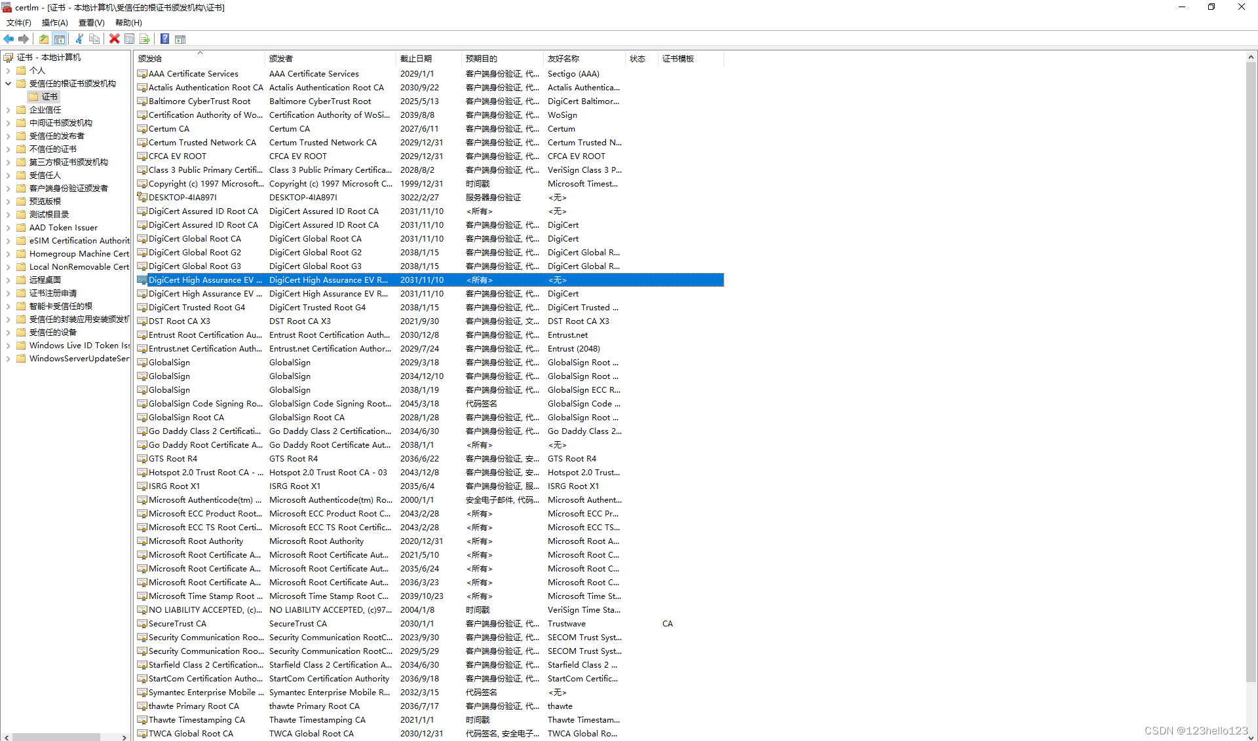Cut the selected certificate using scissors icon
The width and height of the screenshot is (1258, 741).
click(79, 39)
